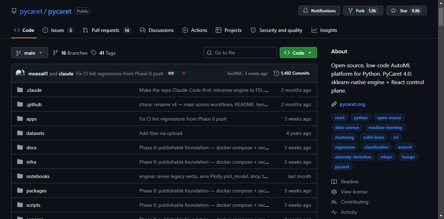Click the page scrollbar down arrow
444x219 pixels.
[441, 216]
